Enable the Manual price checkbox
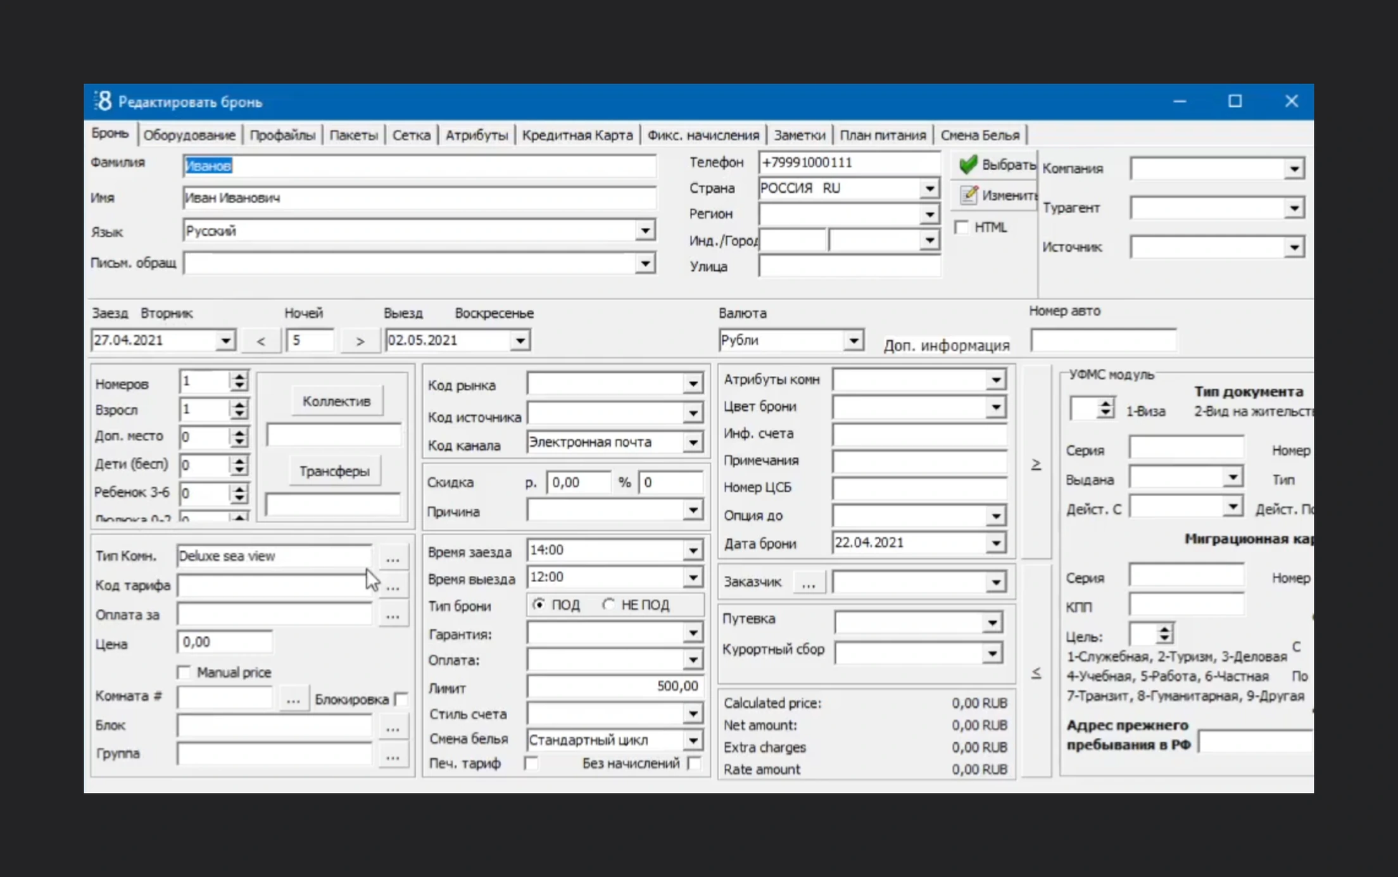This screenshot has height=877, width=1398. click(x=184, y=673)
